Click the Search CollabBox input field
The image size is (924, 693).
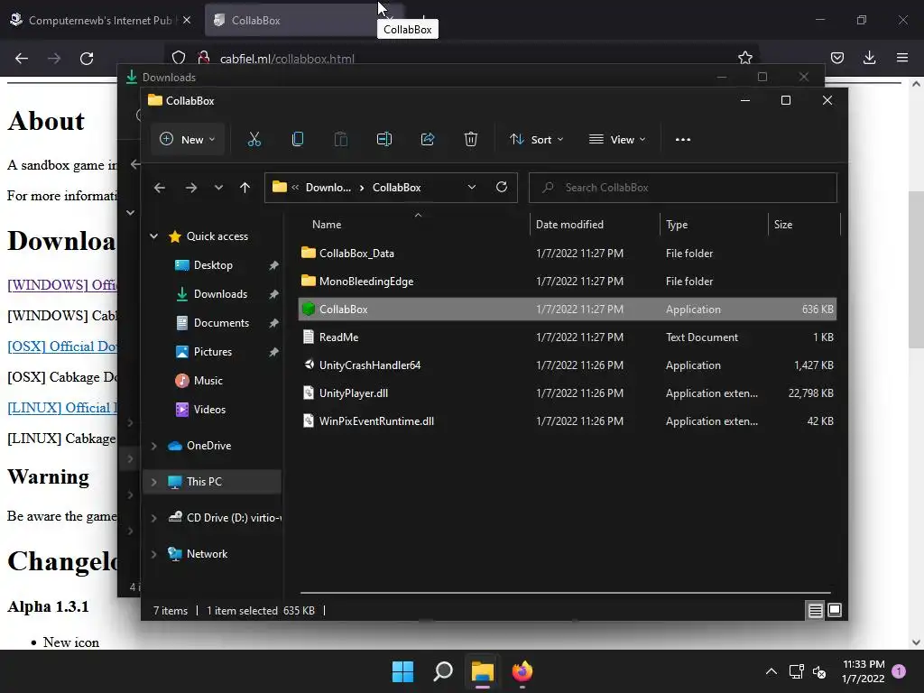click(x=682, y=188)
